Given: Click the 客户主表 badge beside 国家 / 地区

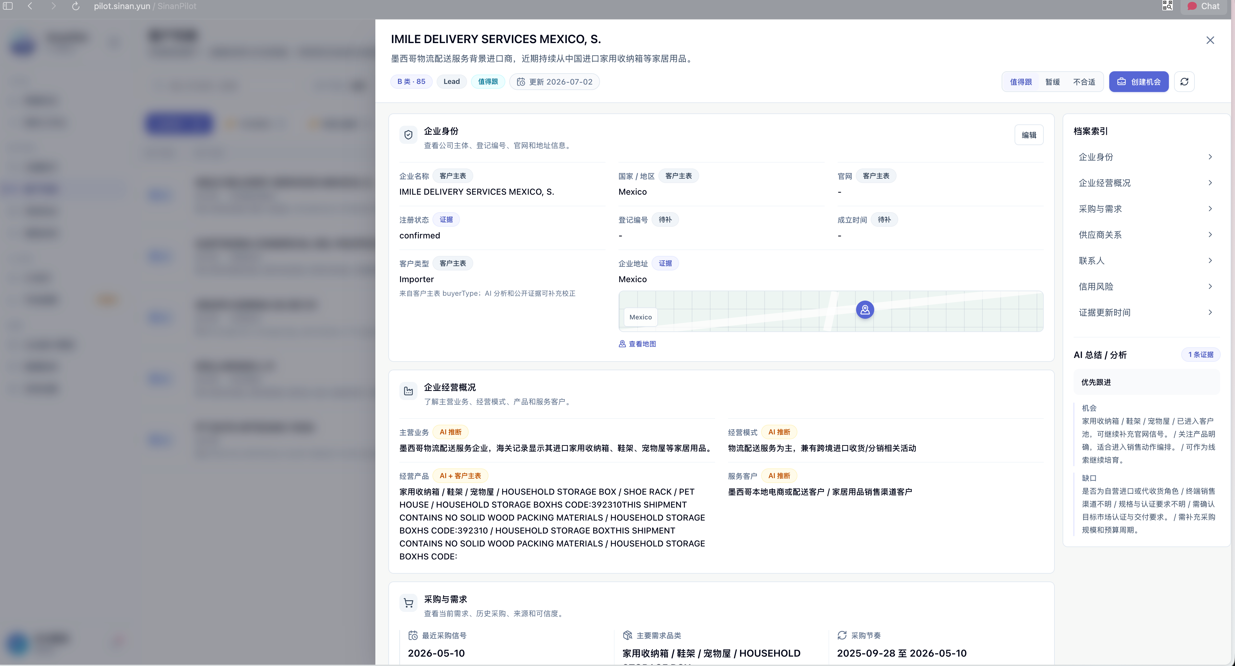Looking at the screenshot, I should point(679,176).
